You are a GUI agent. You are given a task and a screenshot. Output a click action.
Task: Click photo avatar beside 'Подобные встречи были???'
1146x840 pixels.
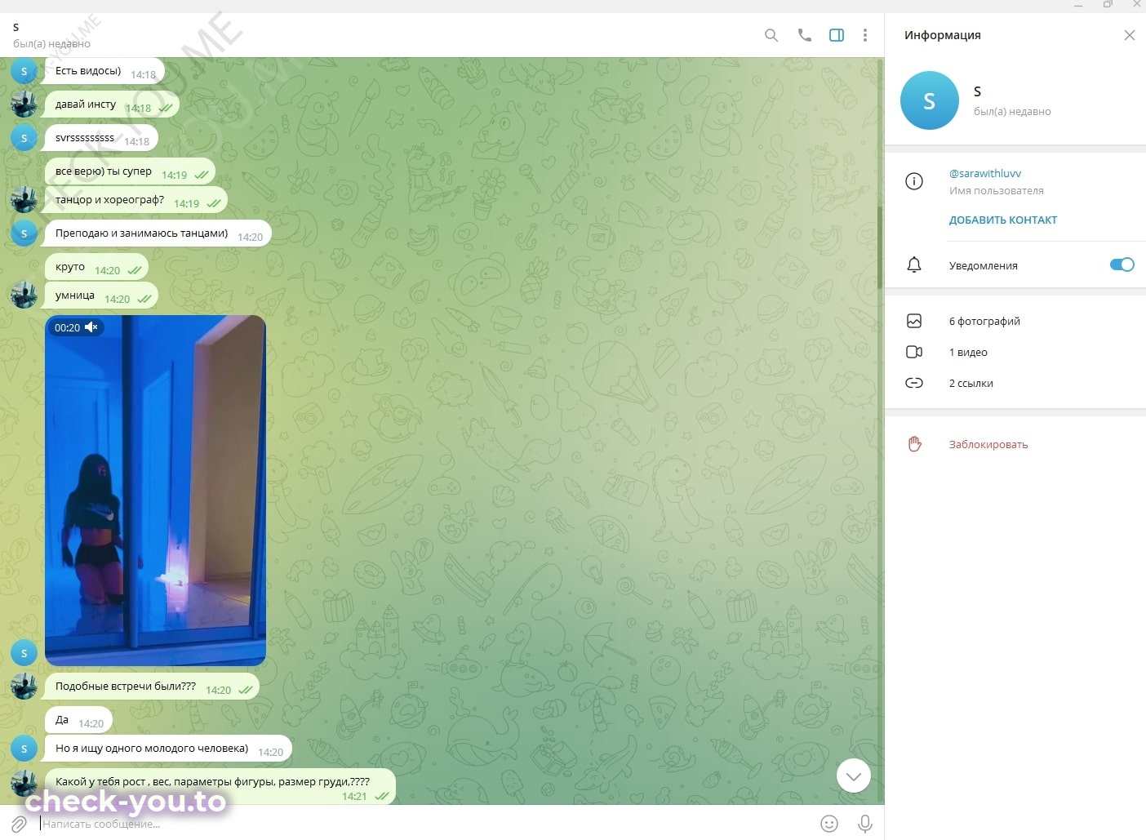coord(24,687)
